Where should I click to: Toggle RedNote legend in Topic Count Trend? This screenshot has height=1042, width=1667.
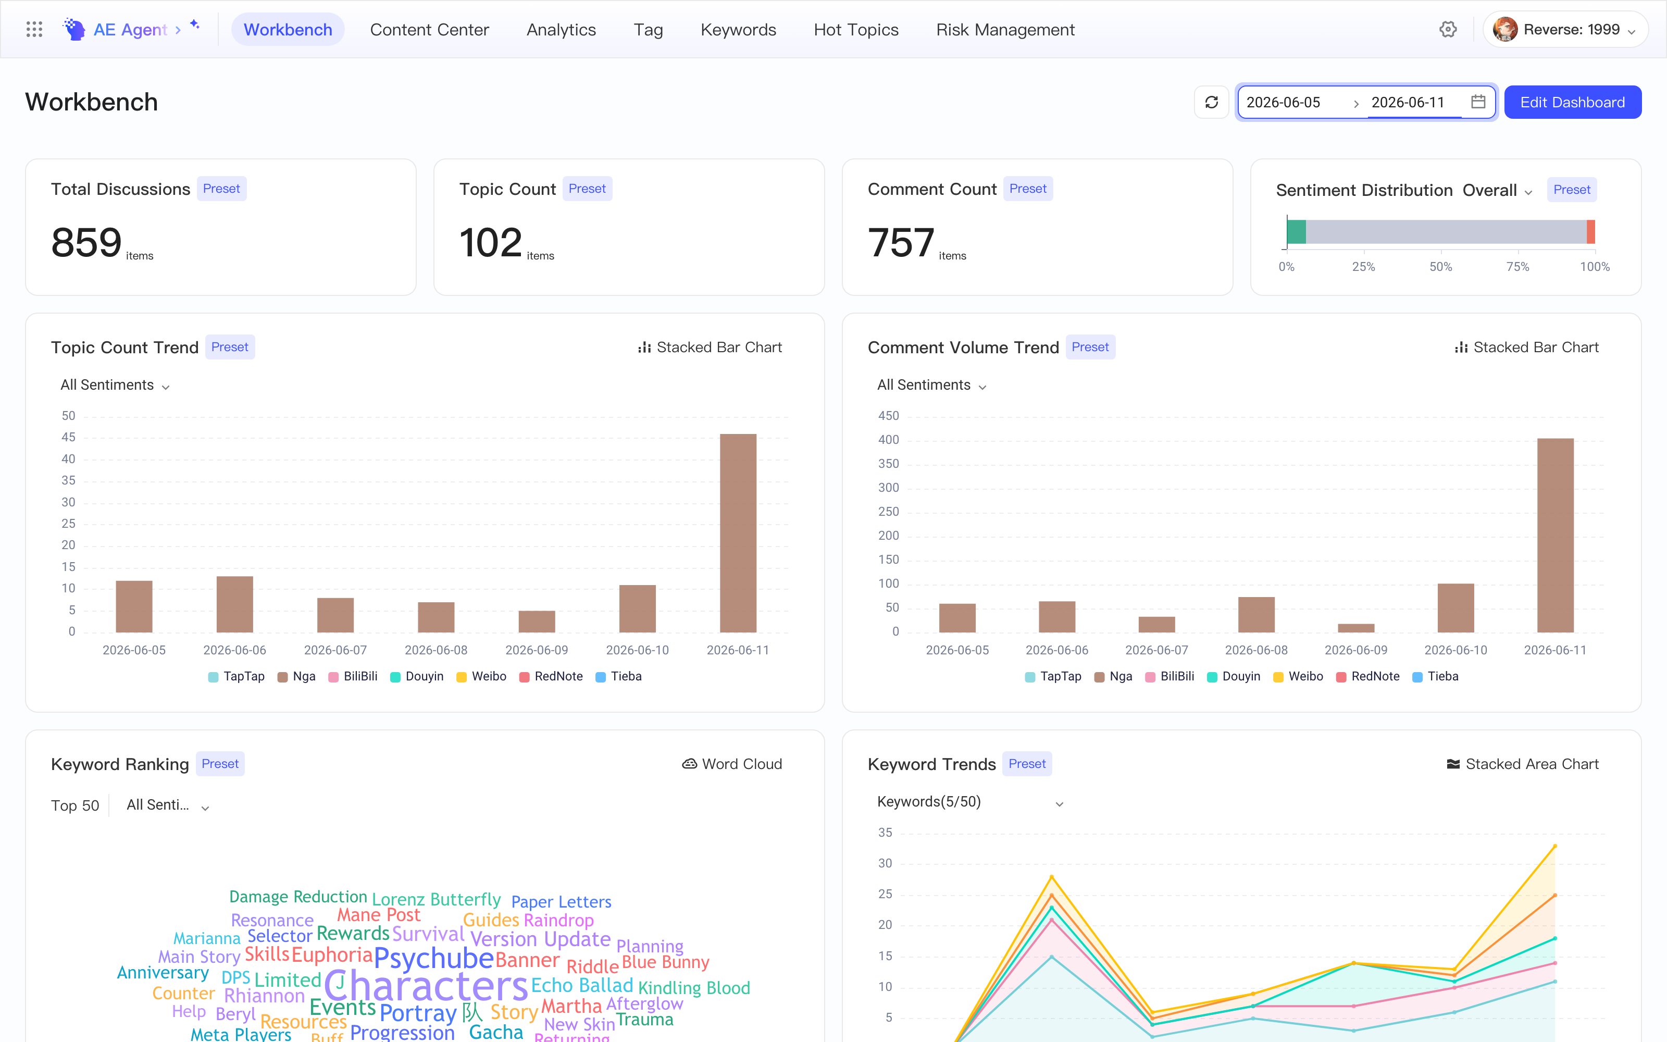(551, 677)
